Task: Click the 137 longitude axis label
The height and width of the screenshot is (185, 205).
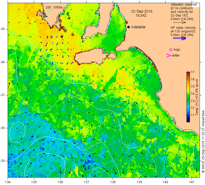Action: 87,182
